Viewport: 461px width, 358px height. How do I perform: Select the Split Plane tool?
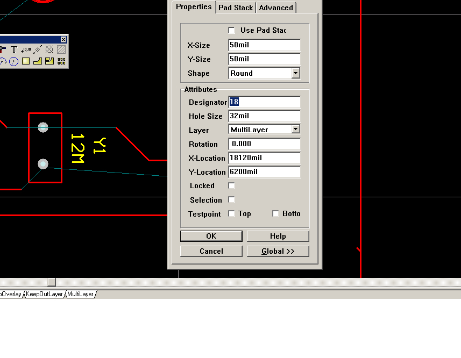pyautogui.click(x=49, y=61)
